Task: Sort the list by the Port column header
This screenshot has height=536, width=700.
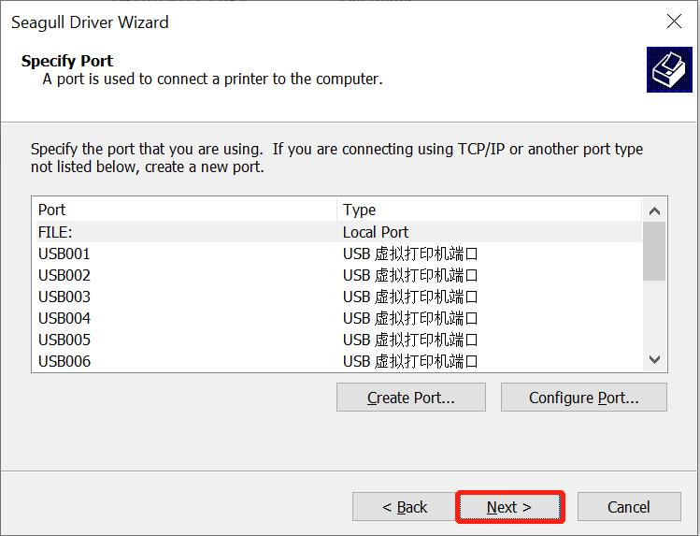Action: (x=184, y=210)
